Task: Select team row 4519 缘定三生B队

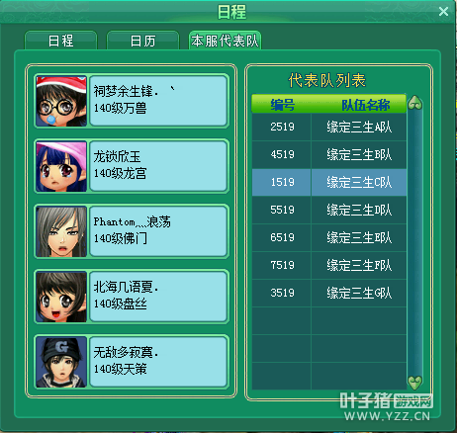Action: [x=329, y=154]
